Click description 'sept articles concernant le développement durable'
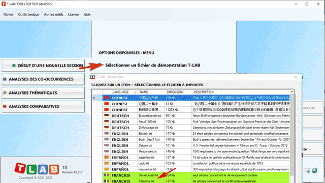Image resolution: width=325 pixels, height=183 pixels. click(225, 175)
